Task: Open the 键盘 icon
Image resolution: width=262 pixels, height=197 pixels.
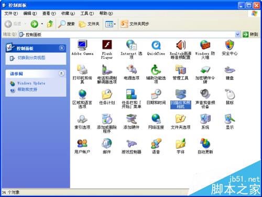Action: pos(230,69)
